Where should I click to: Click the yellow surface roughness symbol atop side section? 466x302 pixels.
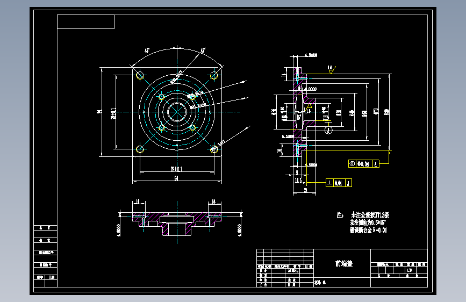332,69
